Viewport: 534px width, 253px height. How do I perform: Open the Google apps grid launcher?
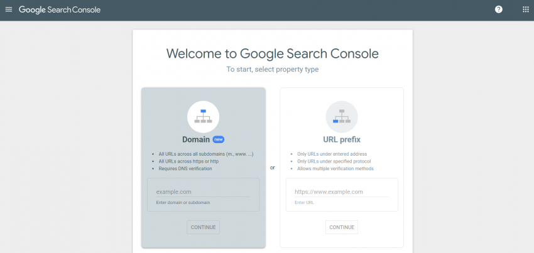click(x=525, y=9)
